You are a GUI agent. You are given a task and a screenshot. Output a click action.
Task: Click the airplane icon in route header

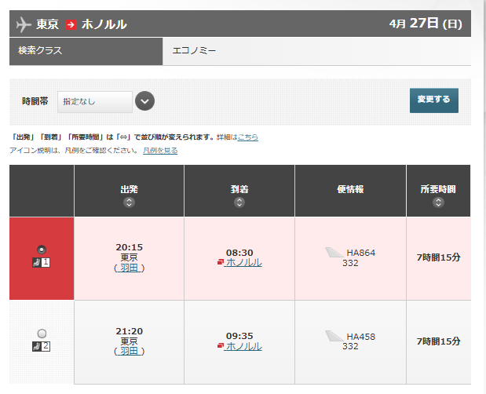pyautogui.click(x=24, y=24)
